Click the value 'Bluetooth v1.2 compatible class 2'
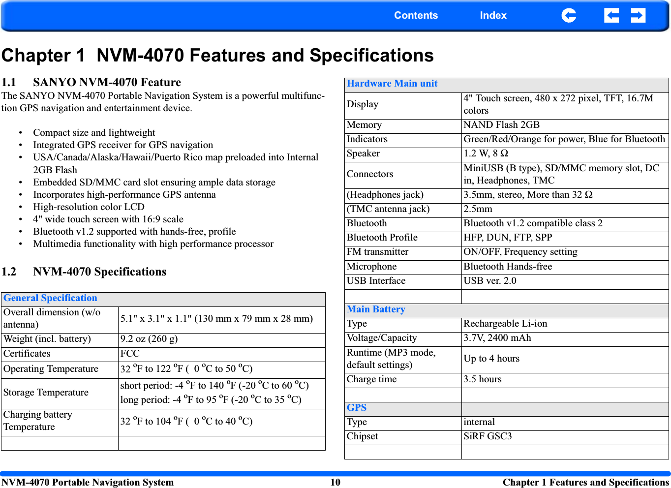 pyautogui.click(x=533, y=223)
